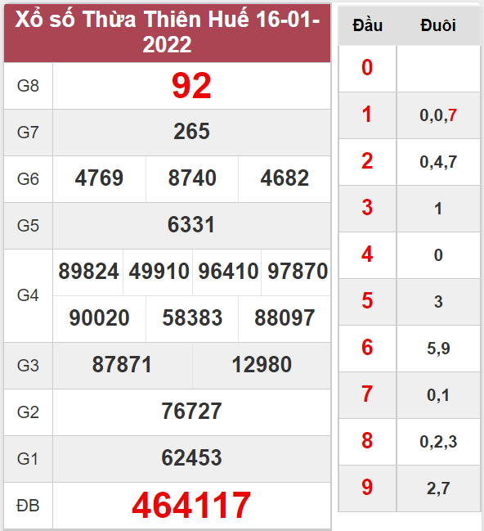Viewport: 484px width, 531px height.
Task: Click the G6 number 4682
Action: [x=285, y=178]
